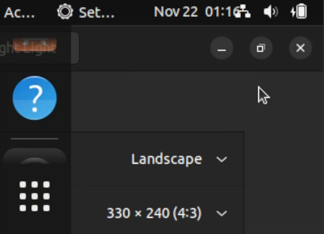Open the orange Ubuntu Software dock icon
324x234 pixels.
35,44
